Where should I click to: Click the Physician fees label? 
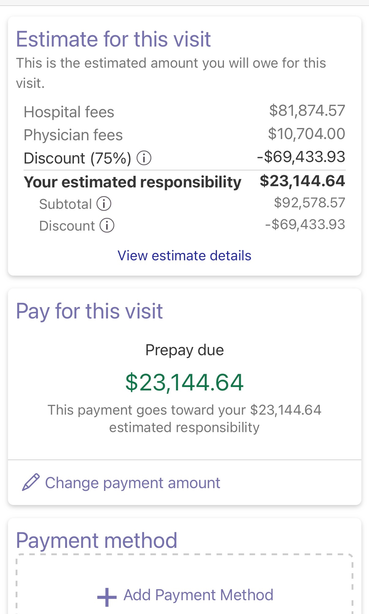click(73, 135)
